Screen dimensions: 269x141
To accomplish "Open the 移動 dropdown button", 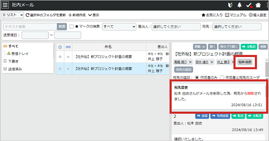I will click(200, 46).
